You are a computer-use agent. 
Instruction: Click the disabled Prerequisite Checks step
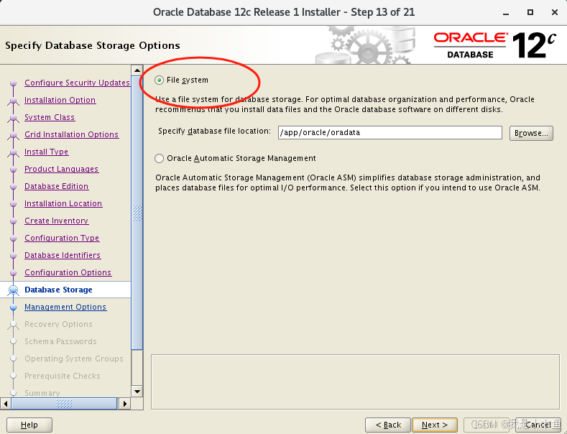coord(63,376)
